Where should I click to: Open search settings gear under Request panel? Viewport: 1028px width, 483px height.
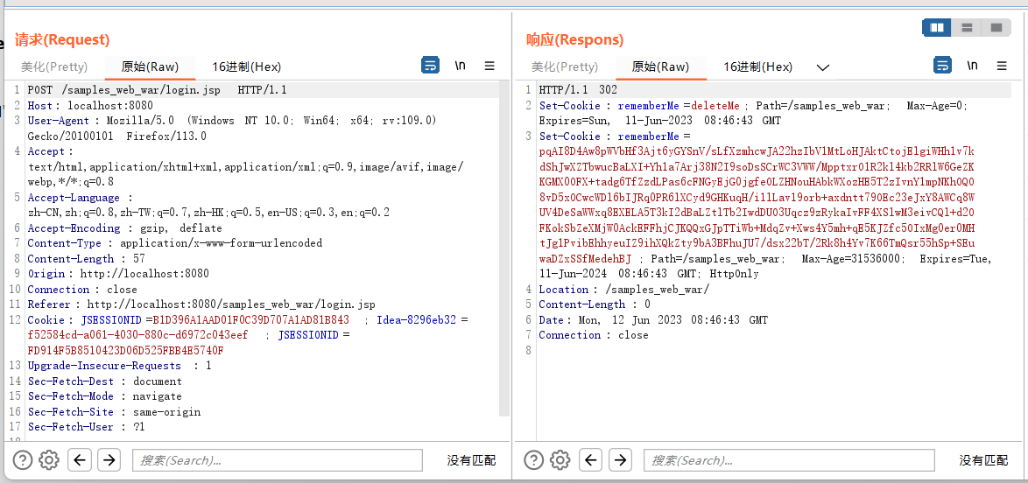coord(49,460)
